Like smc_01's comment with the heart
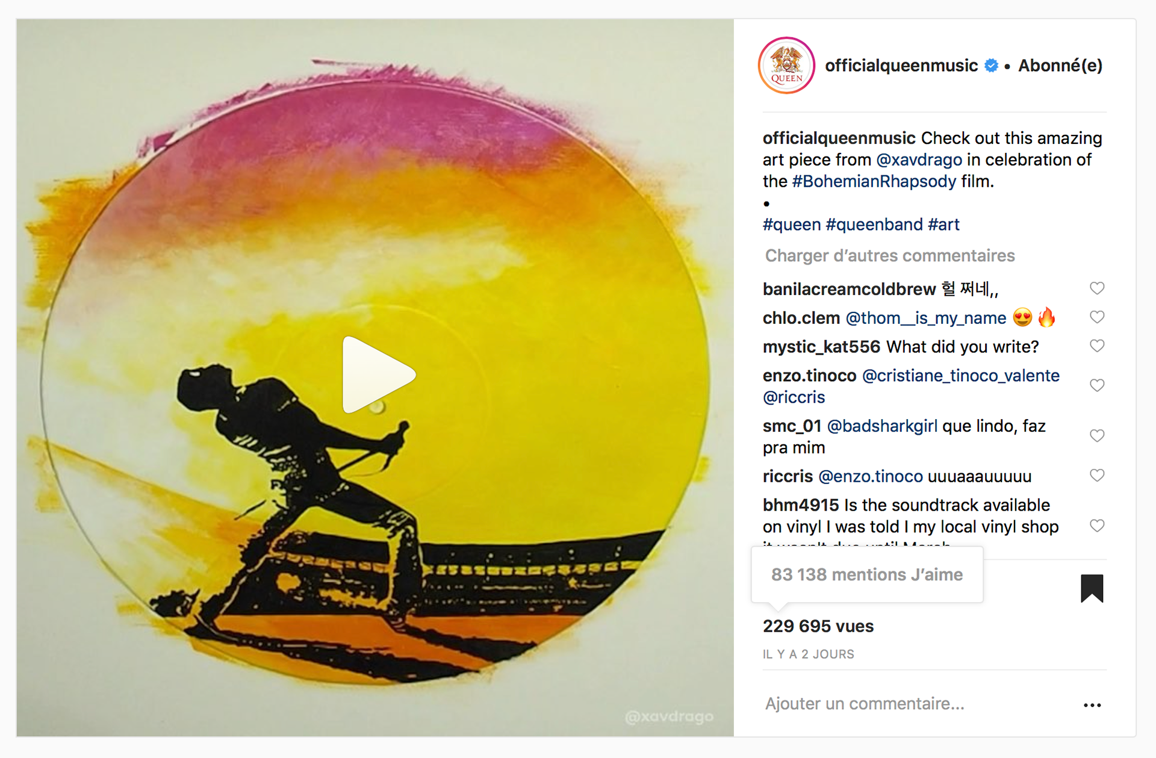This screenshot has height=758, width=1156. [1097, 436]
